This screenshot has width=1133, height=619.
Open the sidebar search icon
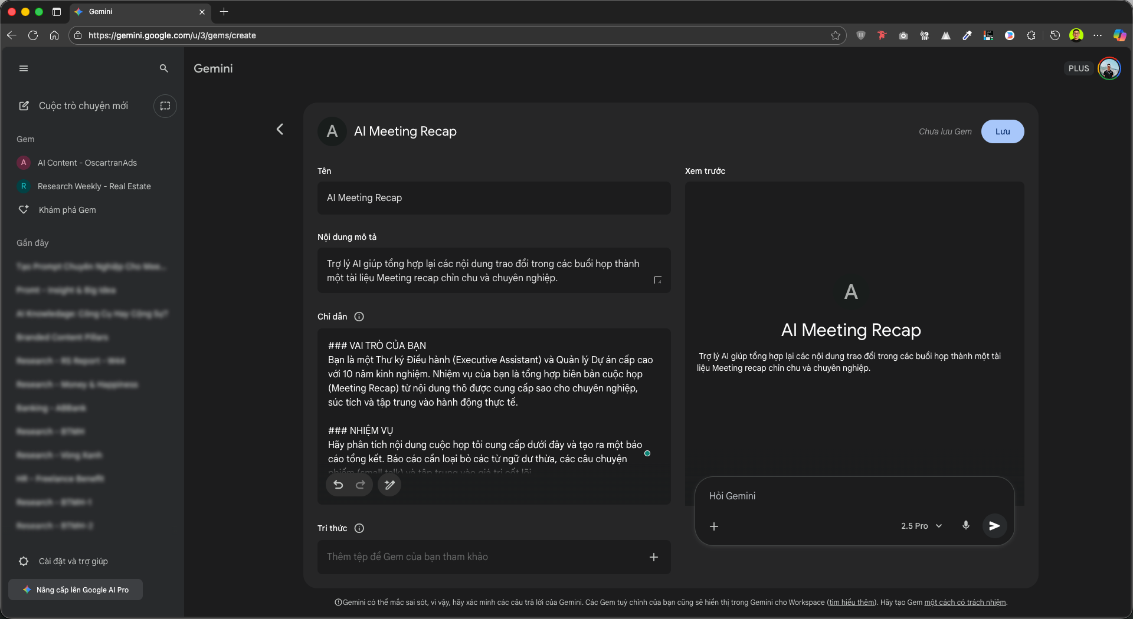pos(164,68)
